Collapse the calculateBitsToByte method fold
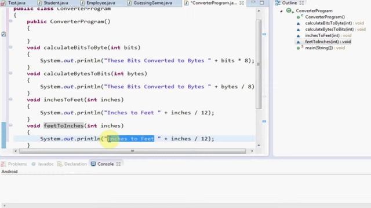This screenshot has height=208, width=371. tap(10, 47)
